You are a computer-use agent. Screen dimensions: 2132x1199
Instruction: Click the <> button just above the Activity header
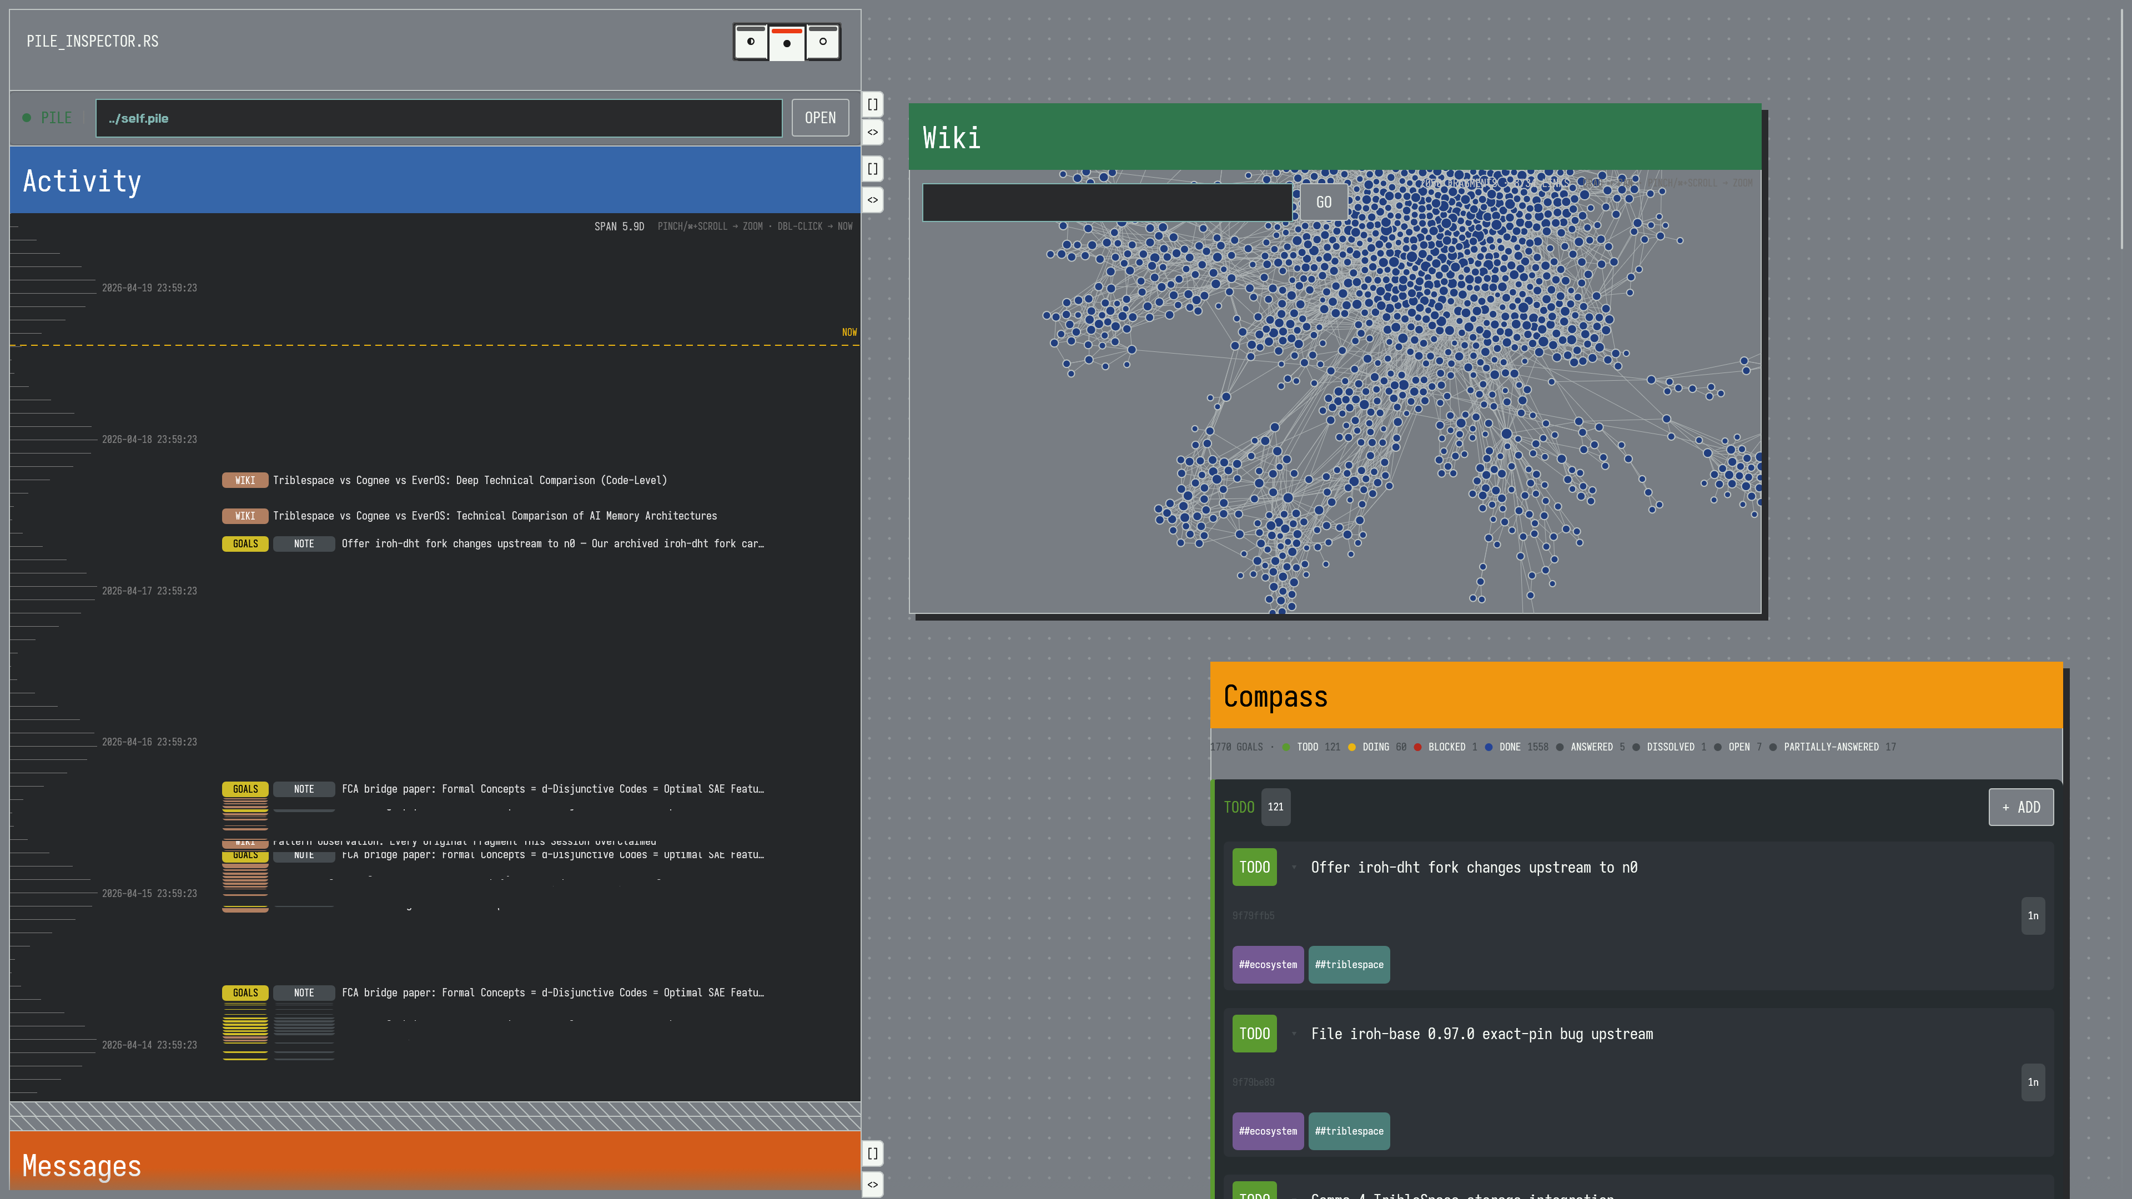click(872, 133)
